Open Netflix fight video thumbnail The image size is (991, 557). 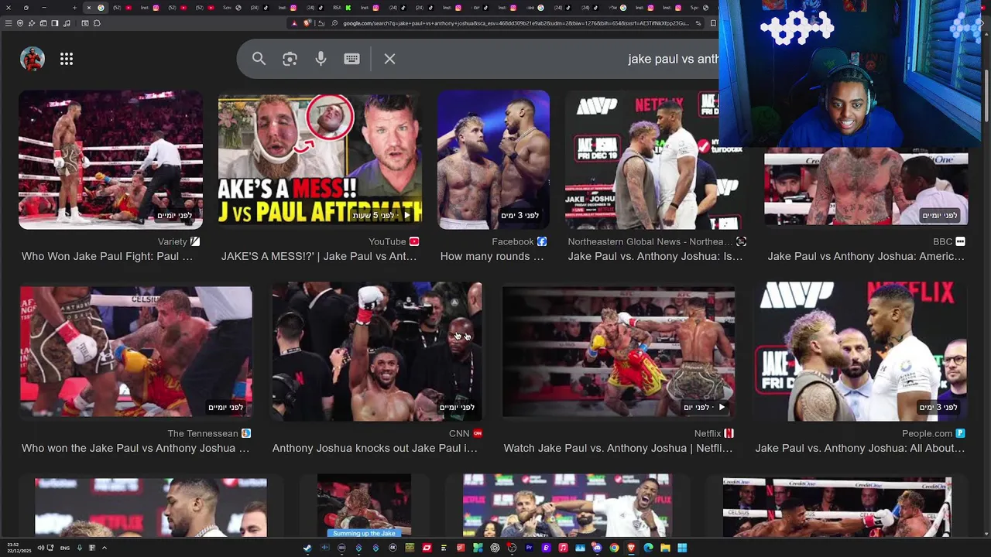coord(618,352)
